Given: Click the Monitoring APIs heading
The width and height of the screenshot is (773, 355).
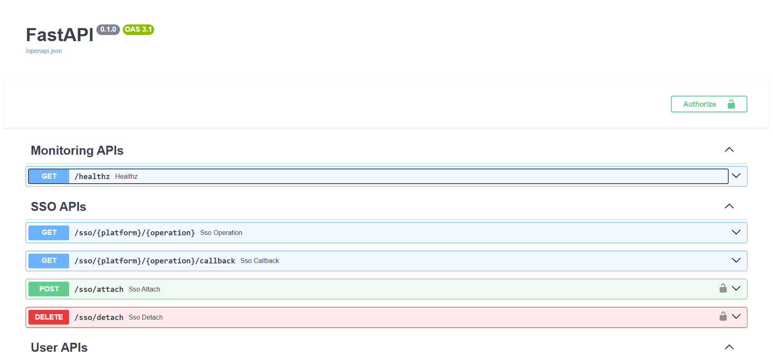Looking at the screenshot, I should pos(77,150).
